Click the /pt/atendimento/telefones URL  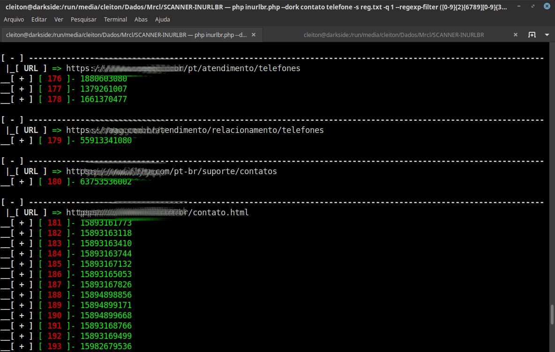(183, 68)
